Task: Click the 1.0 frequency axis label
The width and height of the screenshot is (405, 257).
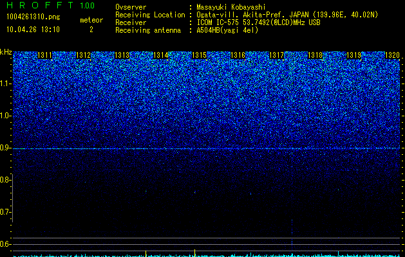Action: 5,116
